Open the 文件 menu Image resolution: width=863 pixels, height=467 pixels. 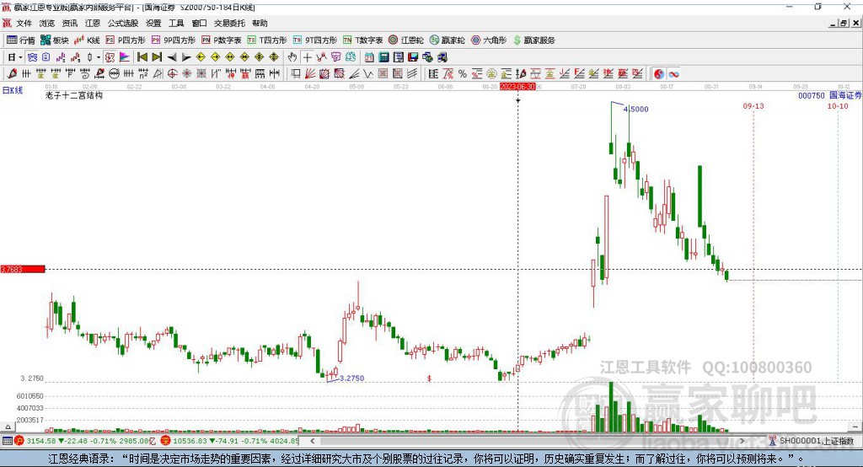click(x=24, y=23)
